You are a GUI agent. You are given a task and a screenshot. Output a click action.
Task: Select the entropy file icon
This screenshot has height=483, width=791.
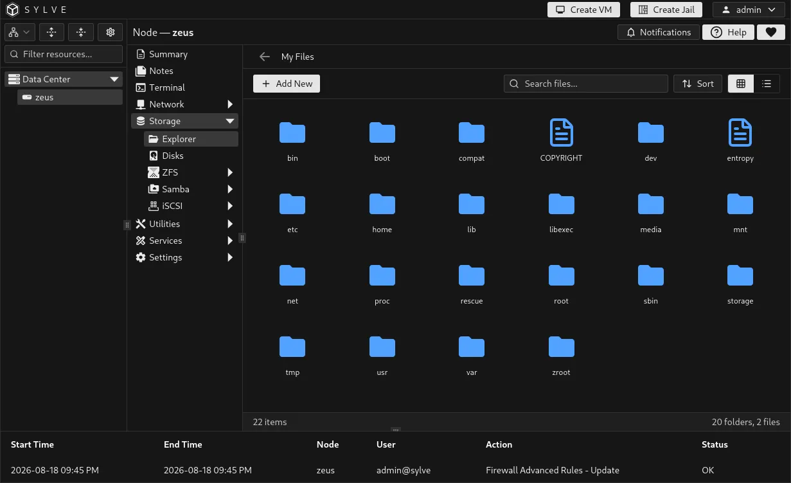740,132
